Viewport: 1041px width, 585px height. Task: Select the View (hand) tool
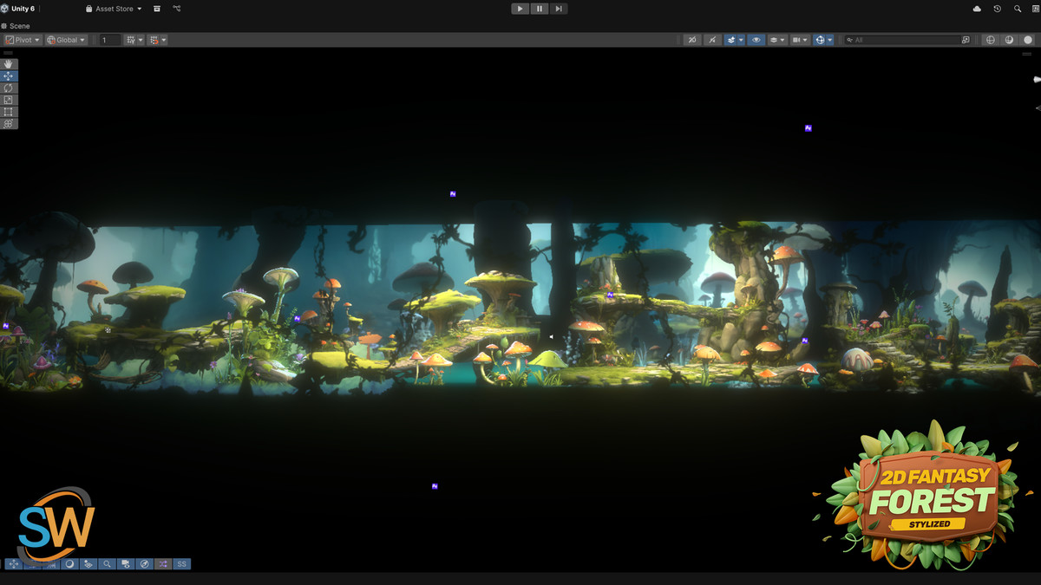click(9, 63)
